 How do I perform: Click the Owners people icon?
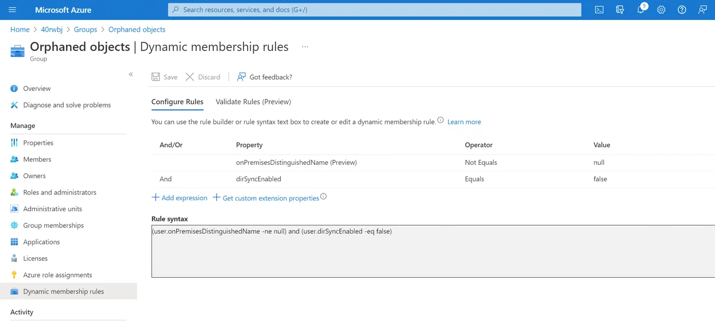pyautogui.click(x=14, y=176)
